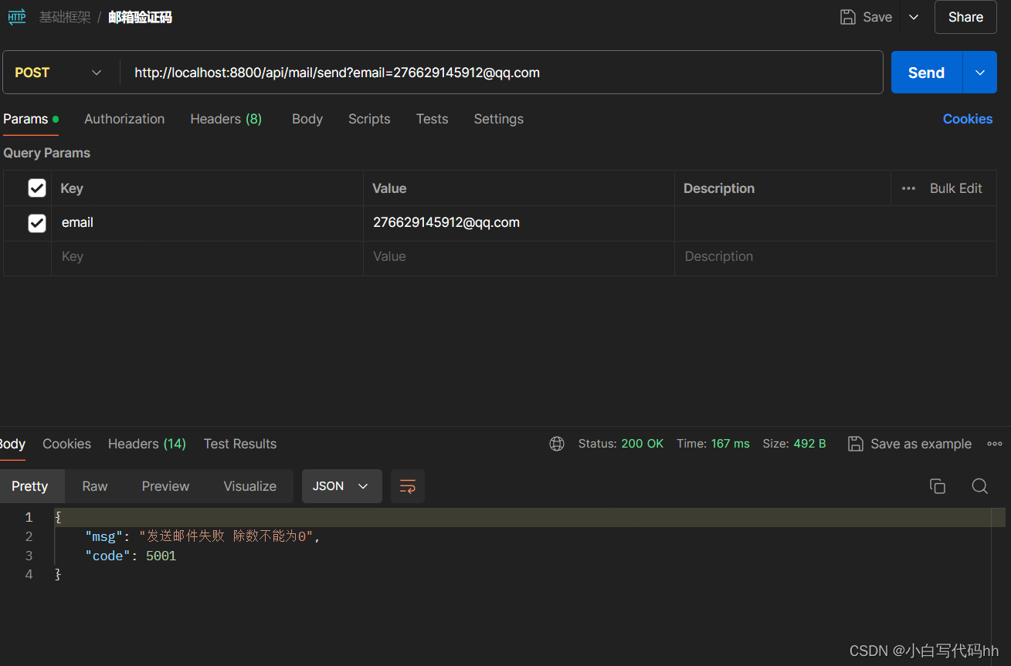The image size is (1011, 666).
Task: Click the "msg" line in the response
Action: [x=202, y=536]
